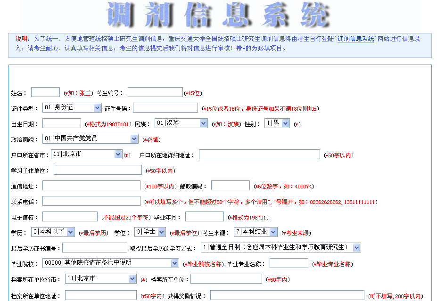
Task: Click the 毕业年月 input field
Action: [205, 217]
